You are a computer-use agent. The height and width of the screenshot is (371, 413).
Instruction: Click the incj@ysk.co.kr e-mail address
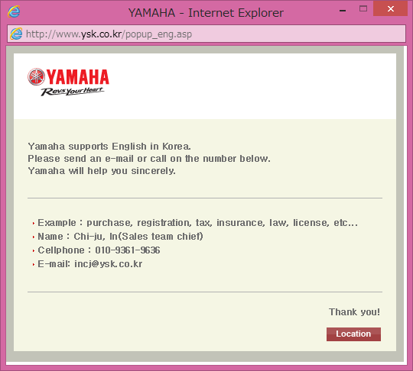(x=109, y=263)
